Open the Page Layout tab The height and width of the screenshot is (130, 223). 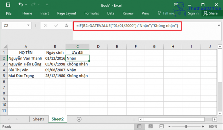click(67, 13)
